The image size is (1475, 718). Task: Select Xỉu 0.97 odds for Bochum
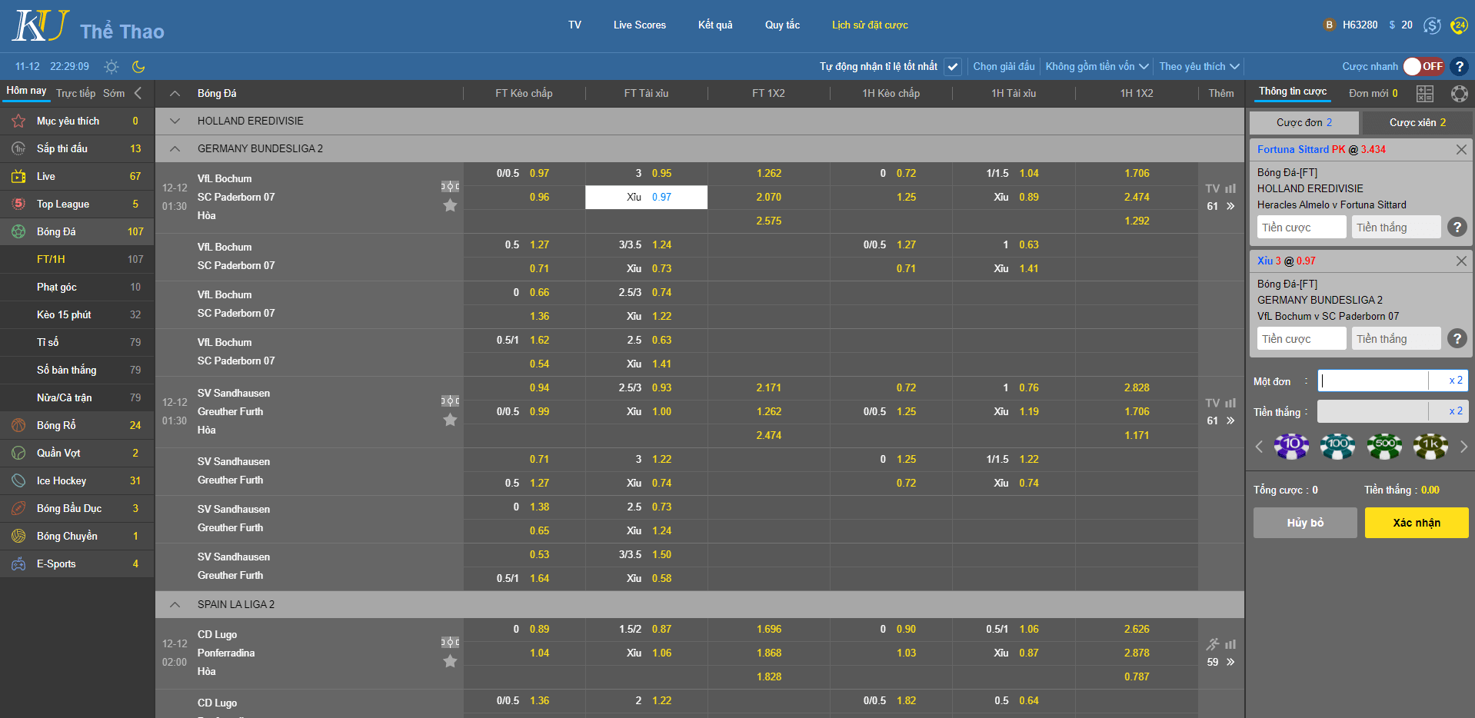point(646,198)
